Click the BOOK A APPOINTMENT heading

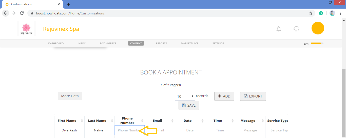171,72
